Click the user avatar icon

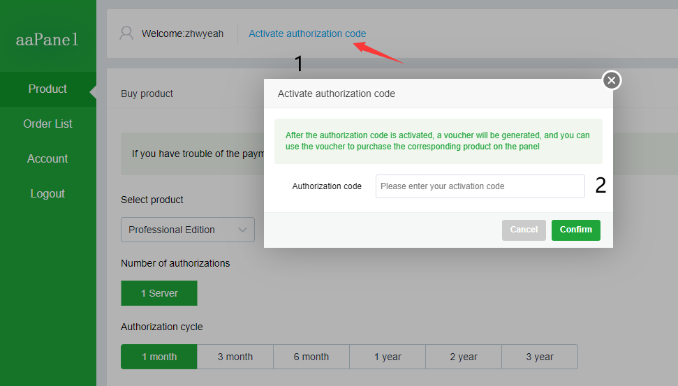(x=126, y=33)
